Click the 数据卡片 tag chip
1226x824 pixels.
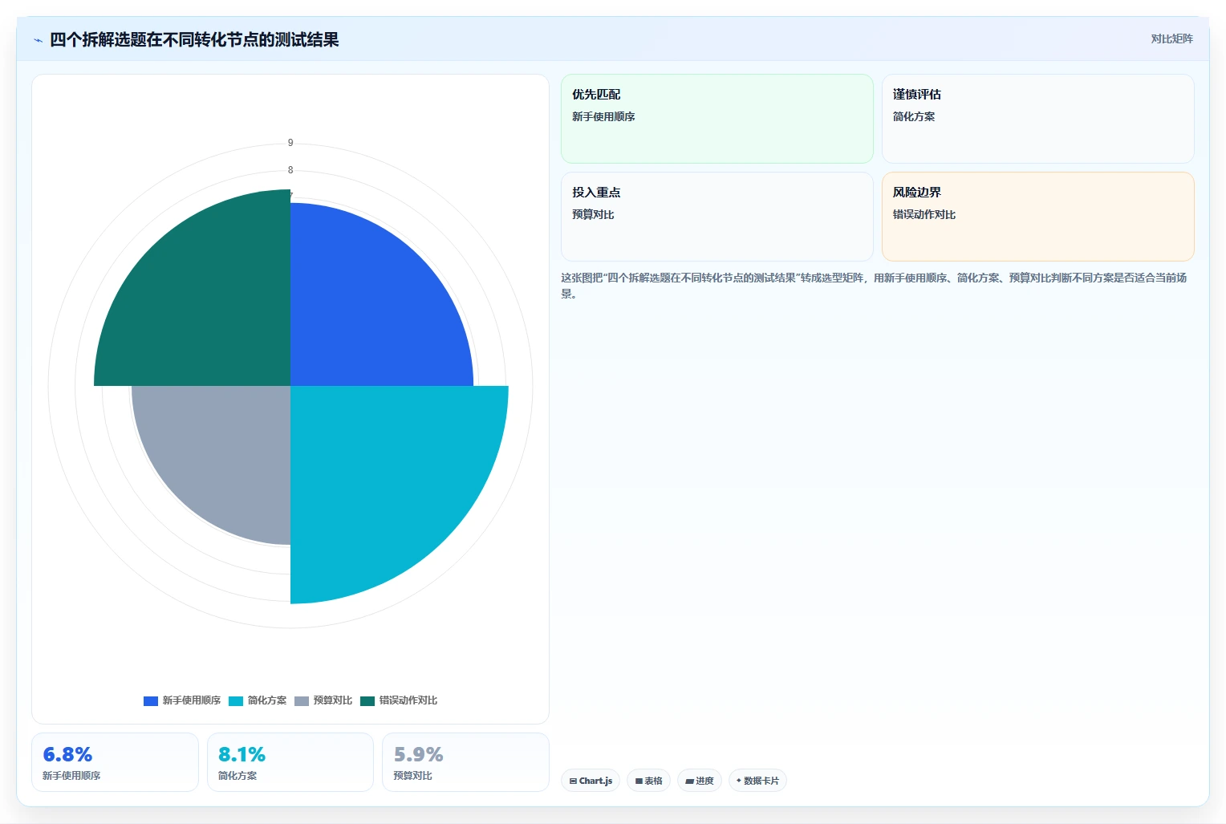pyautogui.click(x=757, y=781)
